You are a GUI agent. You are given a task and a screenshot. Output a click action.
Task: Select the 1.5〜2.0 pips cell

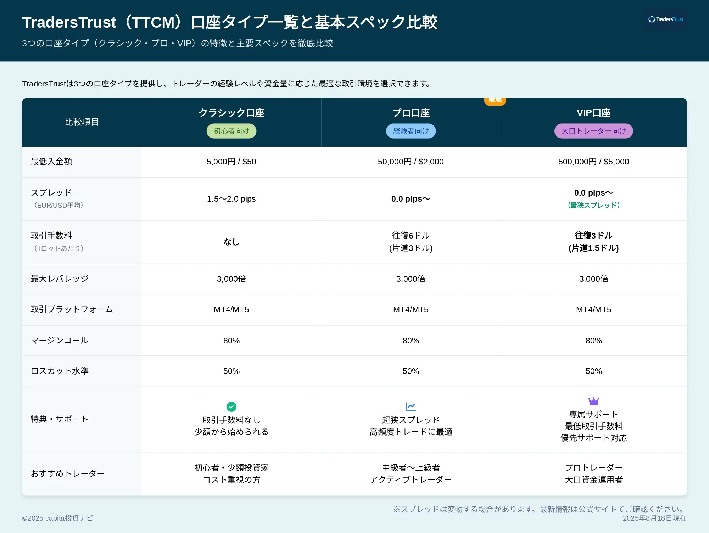coord(231,199)
